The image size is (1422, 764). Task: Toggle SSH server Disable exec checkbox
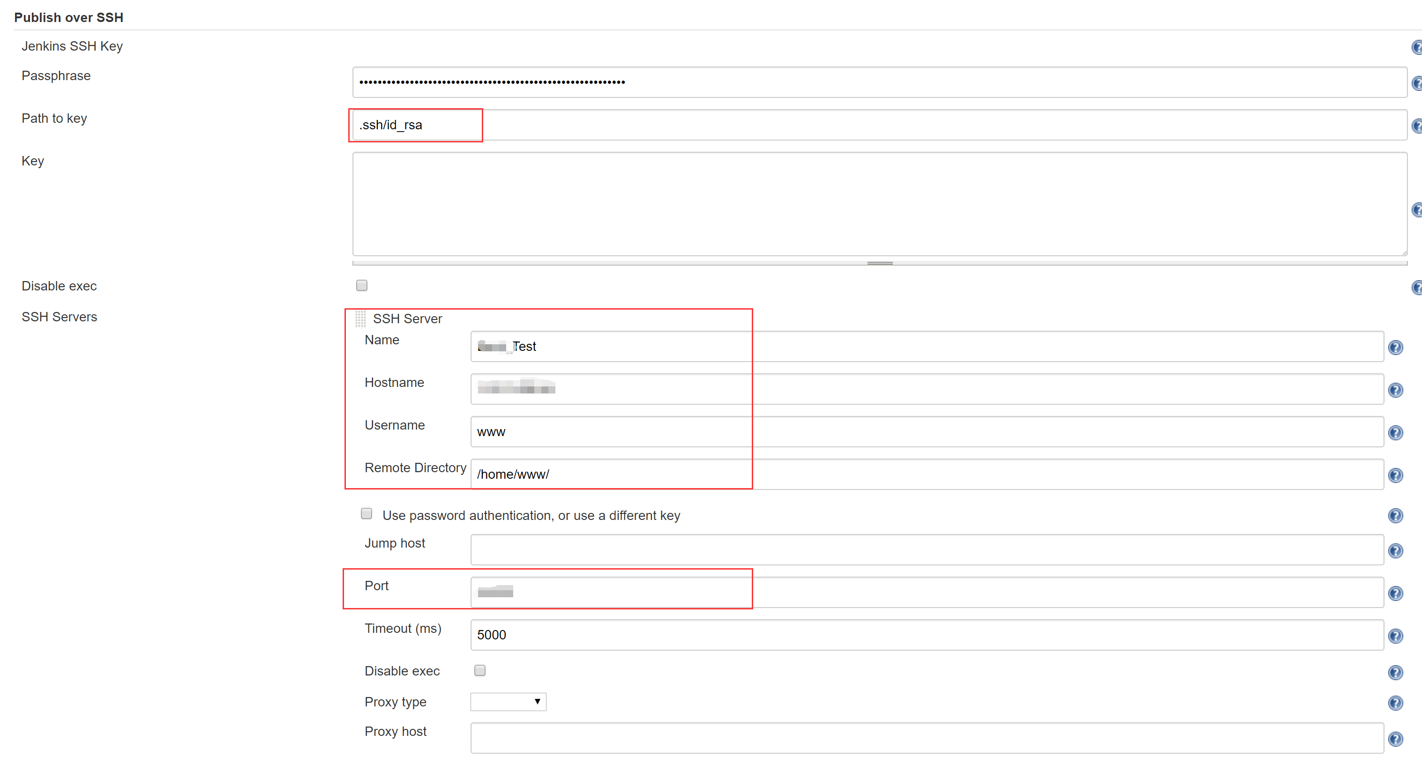click(480, 670)
